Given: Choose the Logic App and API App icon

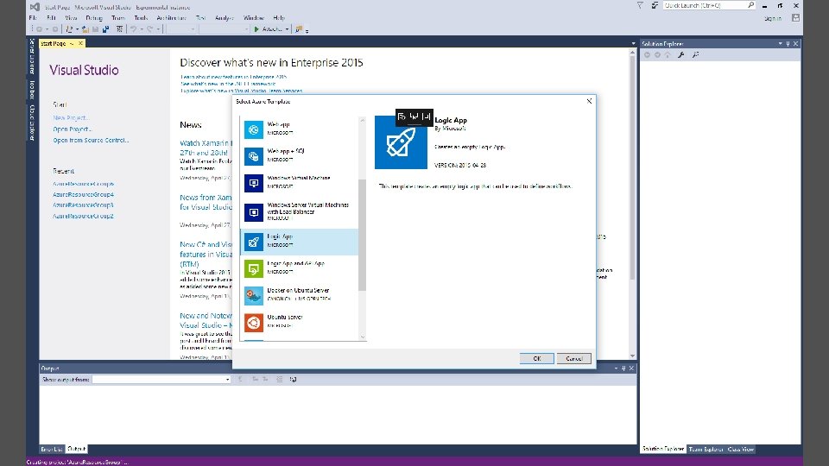Looking at the screenshot, I should (254, 269).
